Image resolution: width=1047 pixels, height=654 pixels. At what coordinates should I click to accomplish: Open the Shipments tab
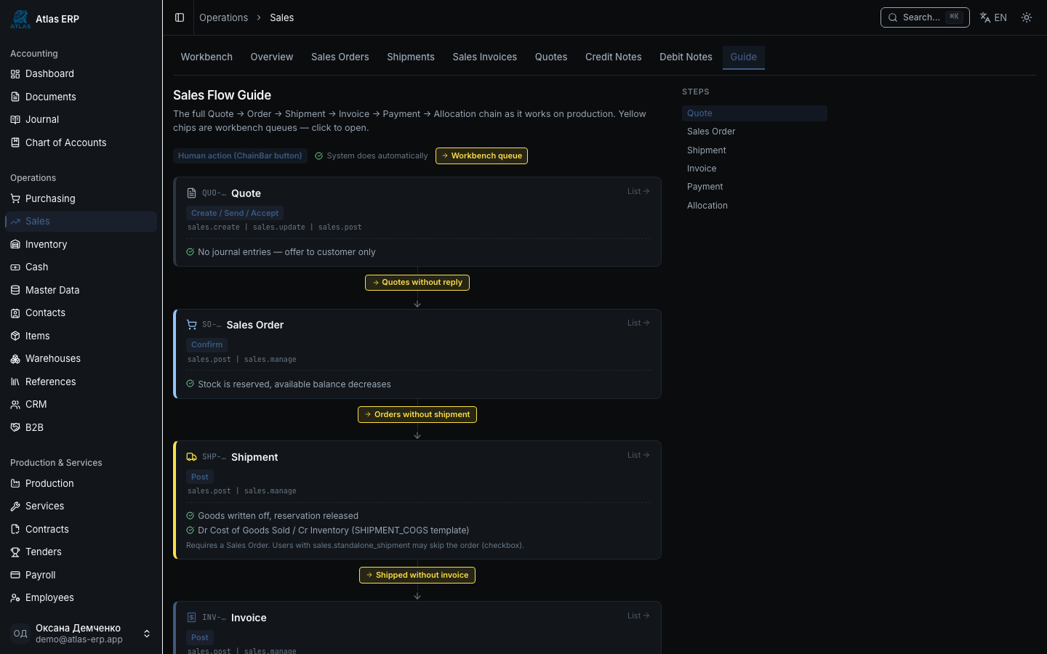point(411,57)
